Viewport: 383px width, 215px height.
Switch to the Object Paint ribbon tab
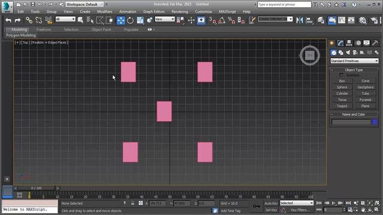pyautogui.click(x=101, y=29)
